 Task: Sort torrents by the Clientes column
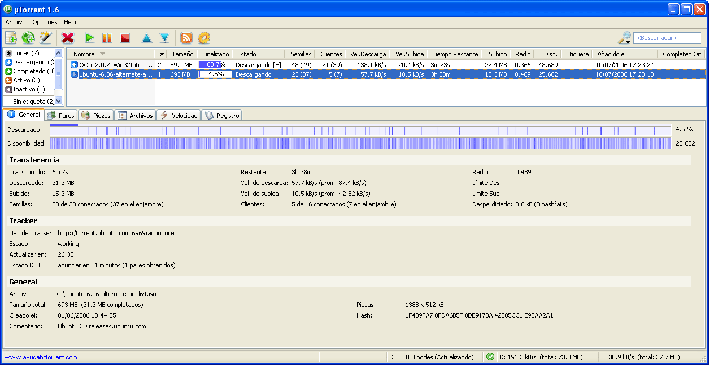click(x=329, y=54)
